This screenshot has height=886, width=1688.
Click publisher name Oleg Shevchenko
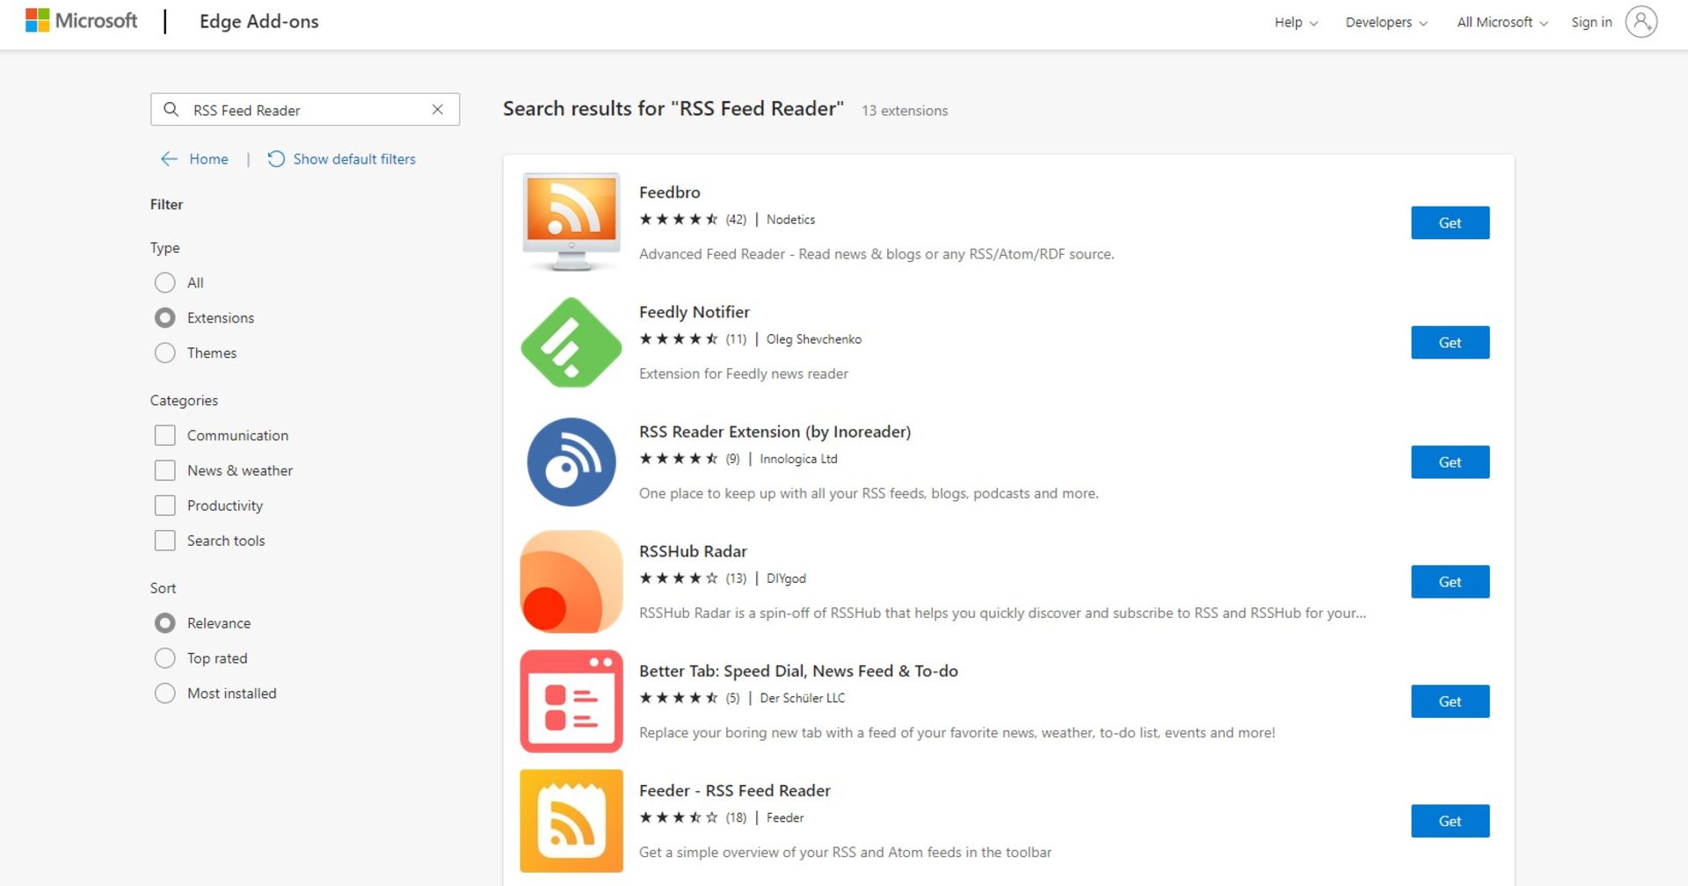(813, 338)
